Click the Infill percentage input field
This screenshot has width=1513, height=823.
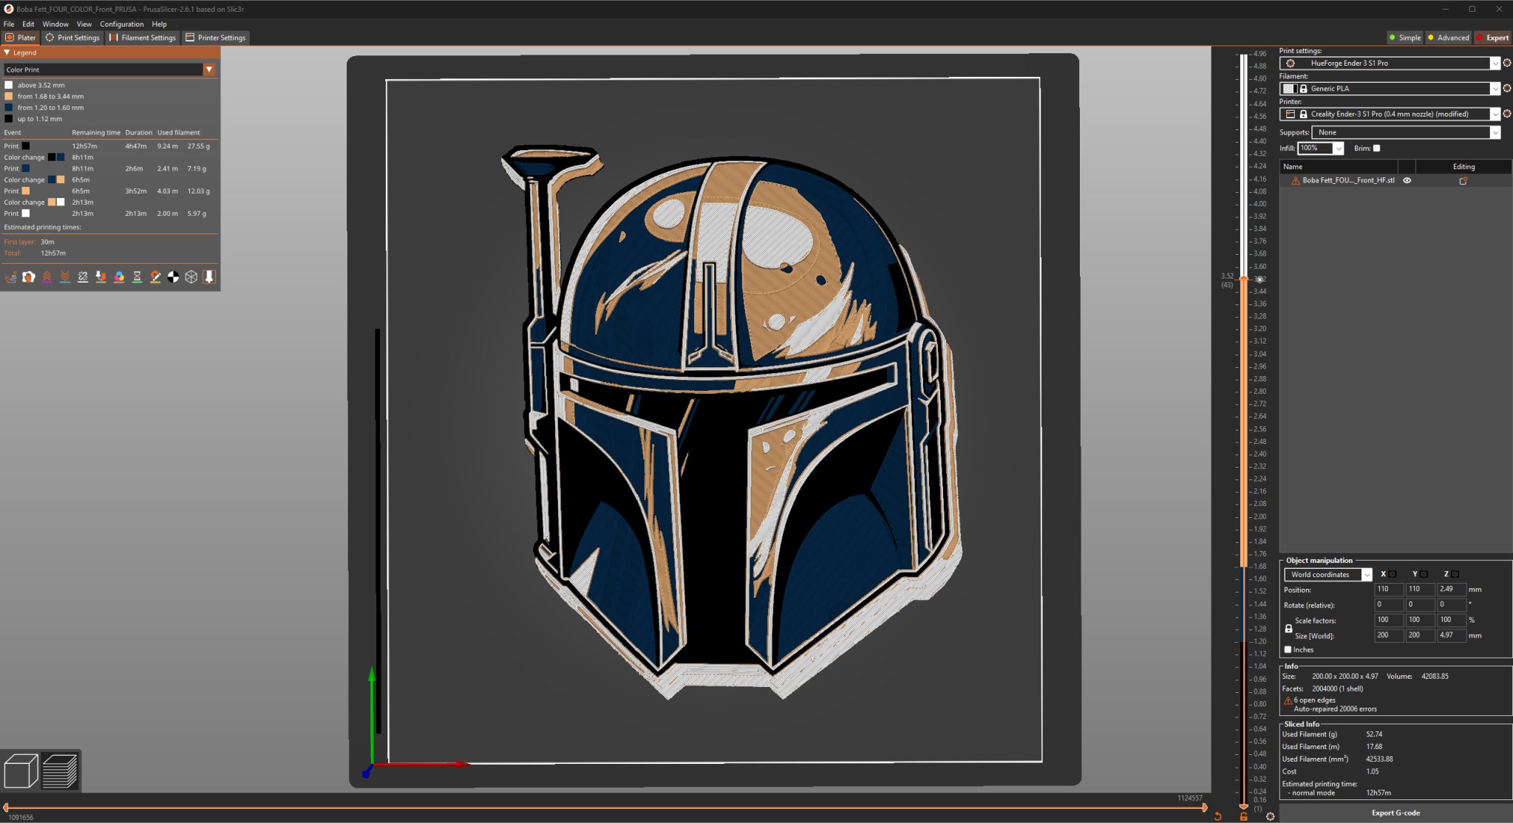pyautogui.click(x=1316, y=148)
